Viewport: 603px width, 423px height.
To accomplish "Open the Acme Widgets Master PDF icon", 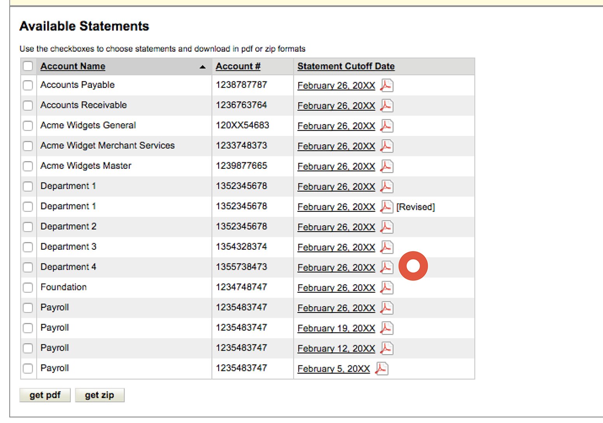I will 386,166.
